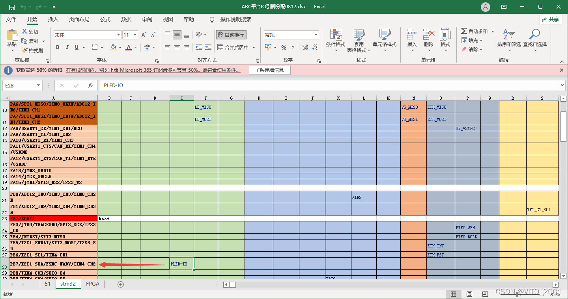This screenshot has width=568, height=299.
Task: Expand the fill color dropdown arrow
Action: point(120,47)
